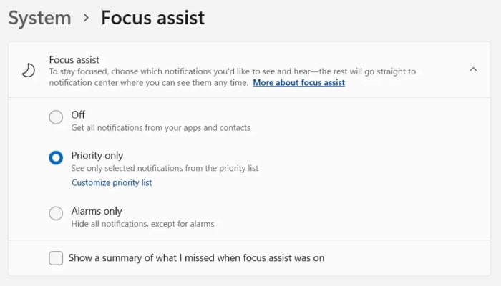
Task: Open the More about focus assist link
Action: tap(298, 83)
